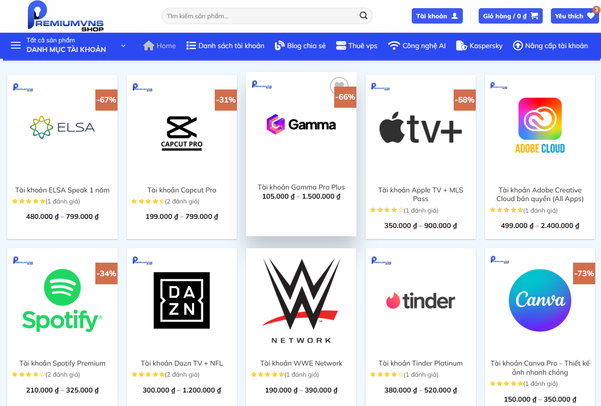
Task: Toggle wishlist heart on Gamma Pro Plus
Action: [x=339, y=86]
